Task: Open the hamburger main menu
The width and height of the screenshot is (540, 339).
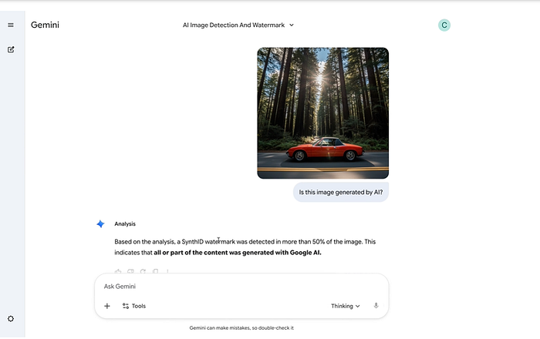Action: click(x=11, y=25)
